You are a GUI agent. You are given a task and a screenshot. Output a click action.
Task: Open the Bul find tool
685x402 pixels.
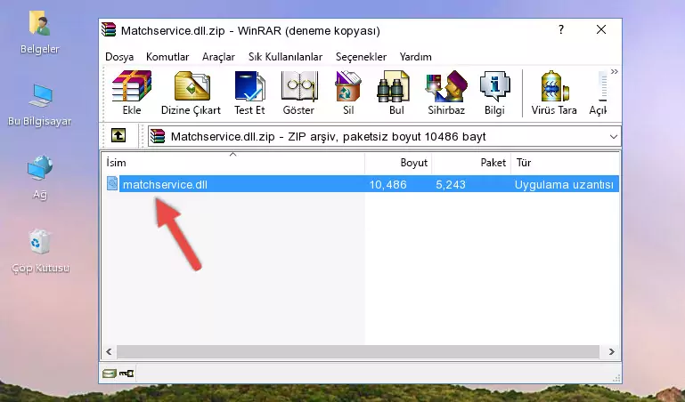[x=393, y=86]
